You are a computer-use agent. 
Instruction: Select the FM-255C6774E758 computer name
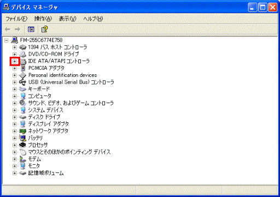(x=41, y=40)
